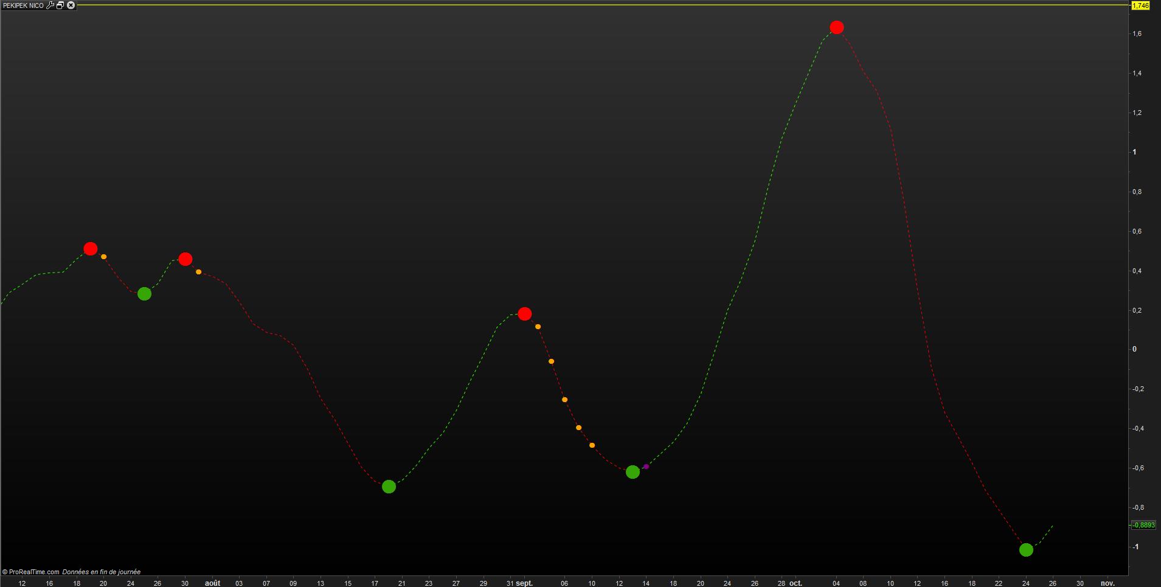Select the green marker between the two left red peaks
Image resolution: width=1161 pixels, height=587 pixels.
tap(144, 294)
